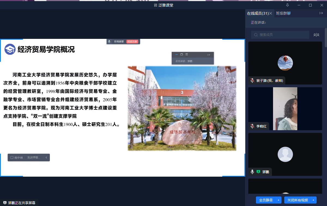Toggle 李晓红's muted microphone icon
Screen dimensions: 327x206
tap(252, 126)
